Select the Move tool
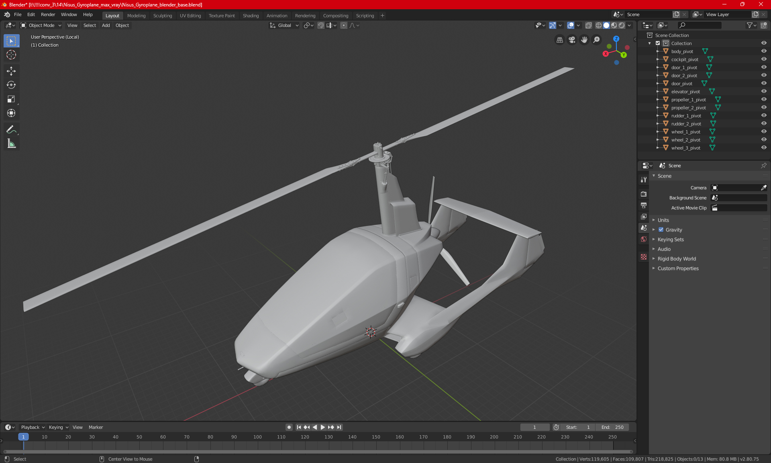 [11, 71]
